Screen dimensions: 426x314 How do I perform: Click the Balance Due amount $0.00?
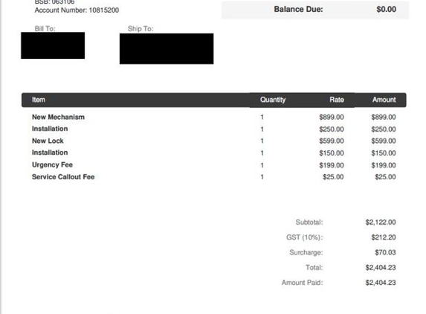pyautogui.click(x=386, y=9)
